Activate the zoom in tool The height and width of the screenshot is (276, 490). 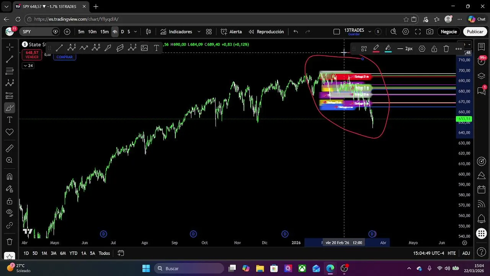click(10, 161)
